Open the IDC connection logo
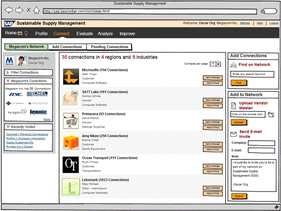Screen dimensions: 281x211 pos(16,94)
